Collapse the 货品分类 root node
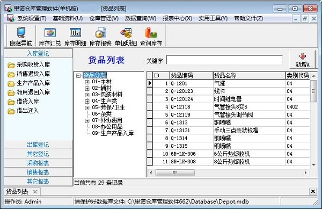322x209 pixels. [78, 76]
